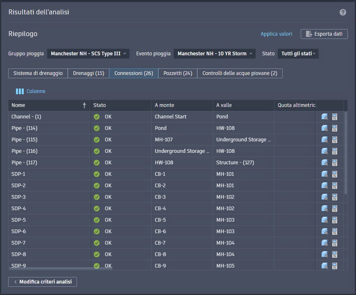Open Controlli delle acque piovane tab
The image size is (356, 295).
240,73
